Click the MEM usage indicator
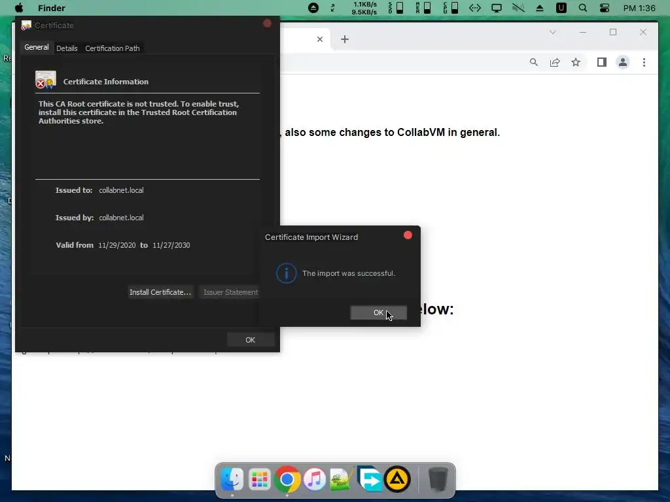Image resolution: width=670 pixels, height=502 pixels. click(x=423, y=8)
